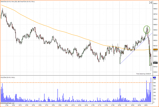This screenshot has height=107, width=159.
Task: Click the 400 label on volume axis
Action: 155,89
